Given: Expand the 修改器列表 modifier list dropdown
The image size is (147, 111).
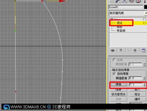Looking at the screenshot, I should [x=146, y=13].
